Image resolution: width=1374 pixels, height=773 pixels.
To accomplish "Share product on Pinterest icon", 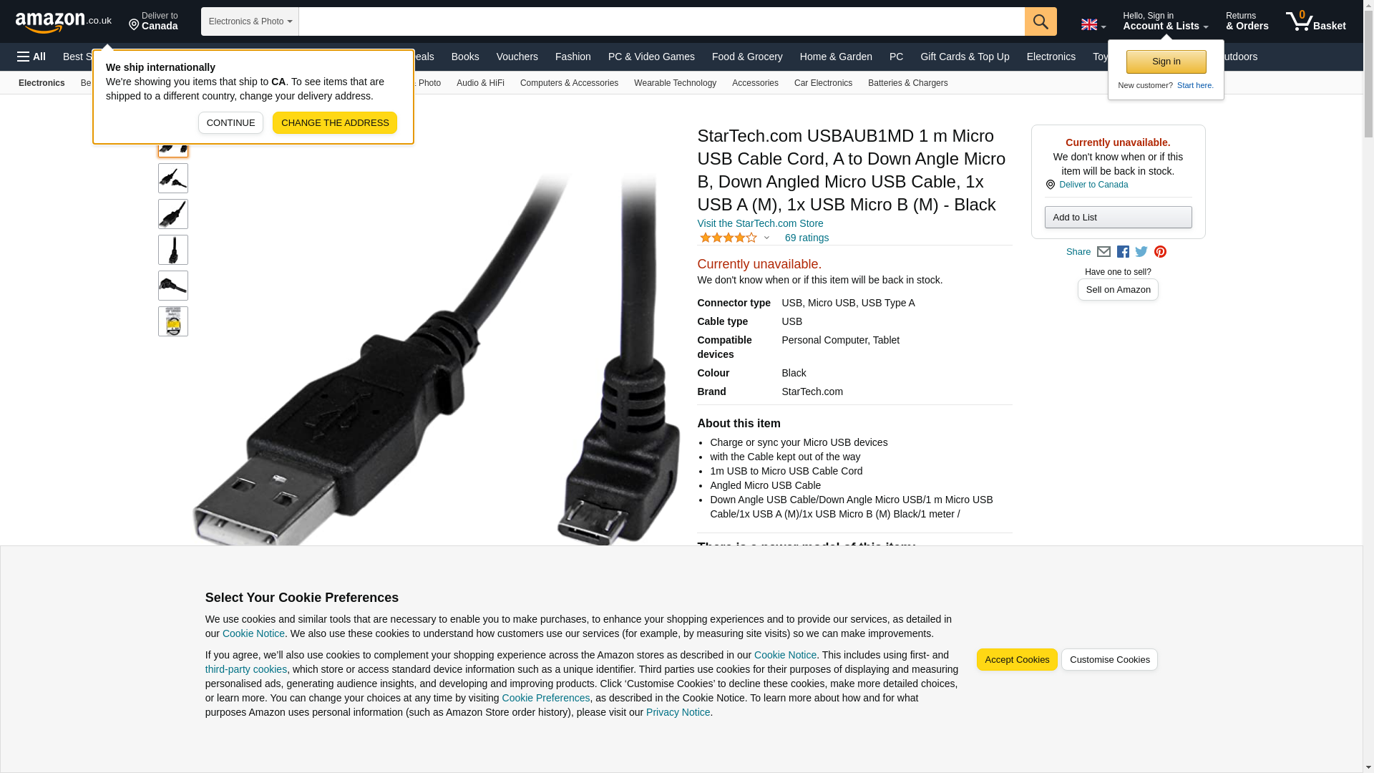I will [x=1160, y=252].
